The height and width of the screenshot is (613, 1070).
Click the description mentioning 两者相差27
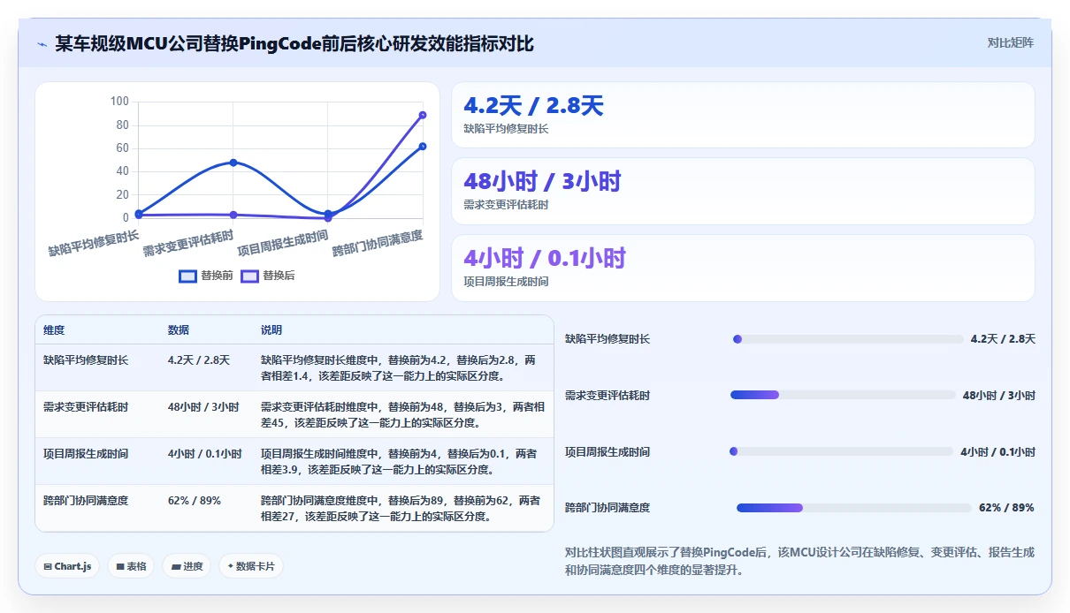click(x=401, y=509)
